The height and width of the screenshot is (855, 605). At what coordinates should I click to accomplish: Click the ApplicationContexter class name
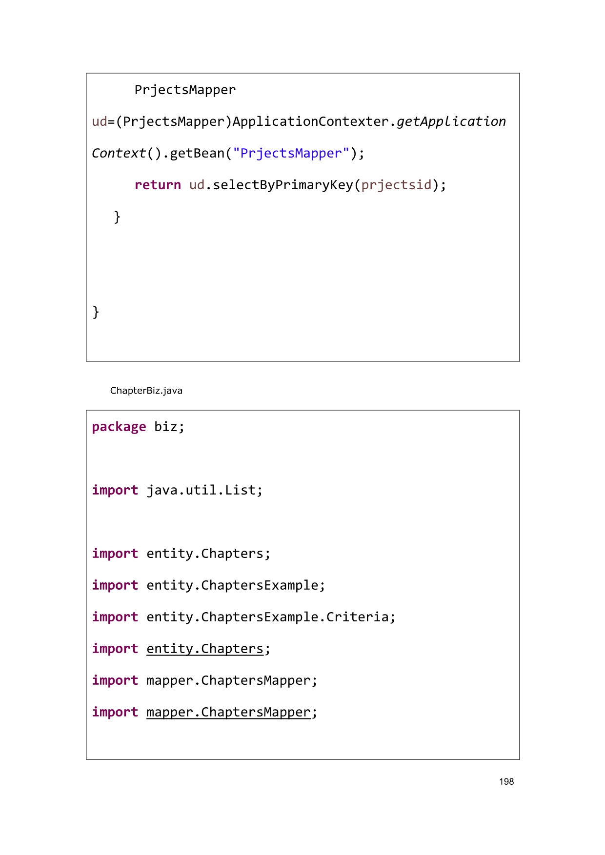pyautogui.click(x=310, y=121)
